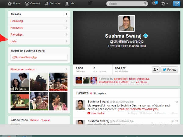Viewport: 183px width, 137px height.
Task: Open the silhouette statue photo thumbnail
Action: 39,82
